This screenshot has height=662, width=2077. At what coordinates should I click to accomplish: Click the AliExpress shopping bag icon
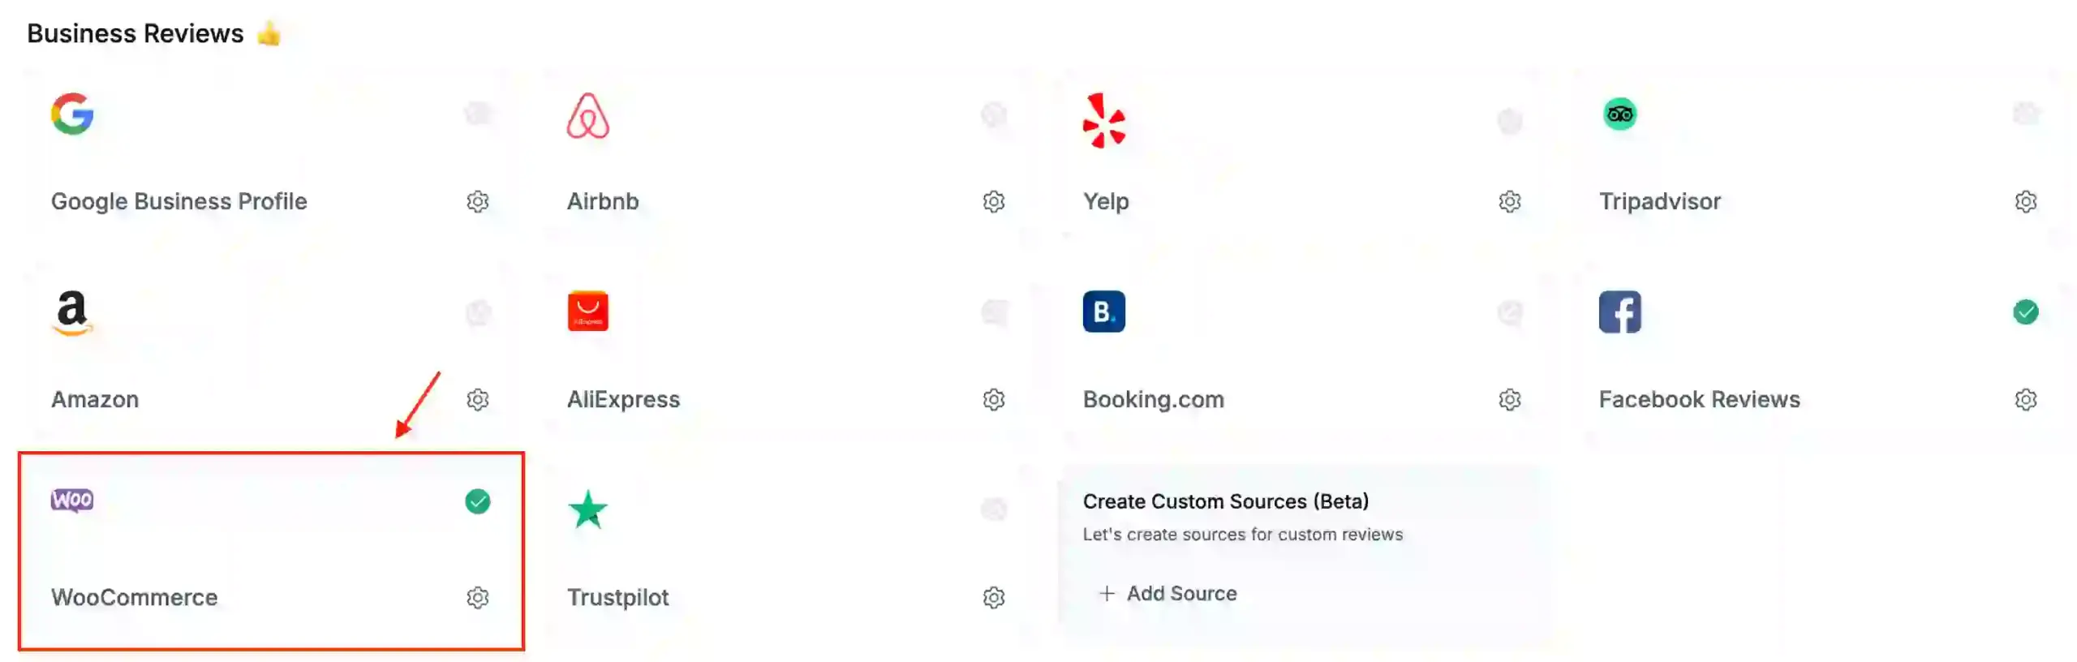point(588,312)
